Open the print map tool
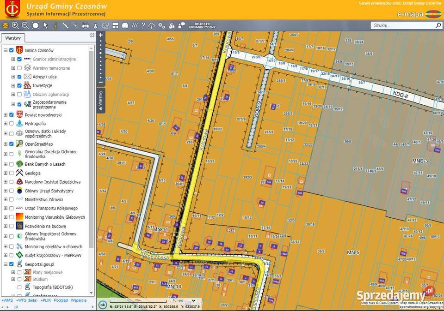444x311 pixels. coord(85,26)
